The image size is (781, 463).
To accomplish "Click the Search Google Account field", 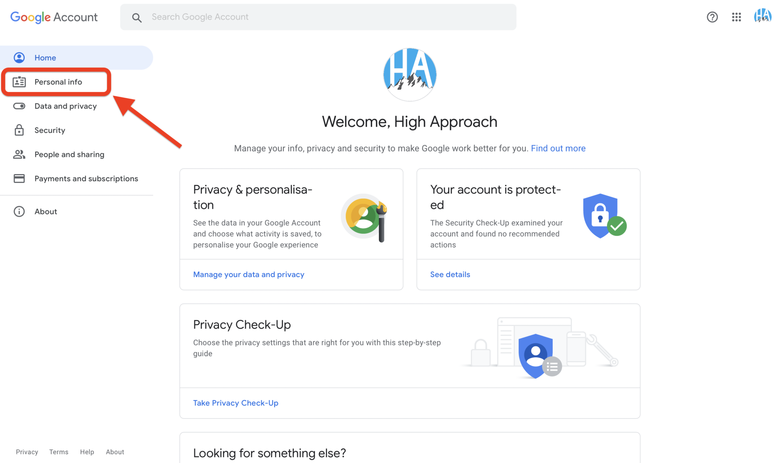I will (x=318, y=17).
